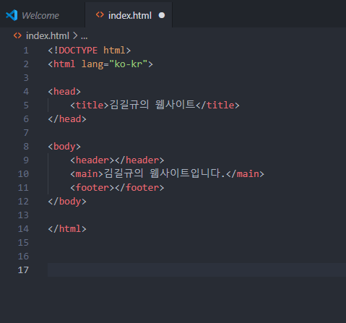
Task: Open the index.html breadcrumb item
Action: 48,36
